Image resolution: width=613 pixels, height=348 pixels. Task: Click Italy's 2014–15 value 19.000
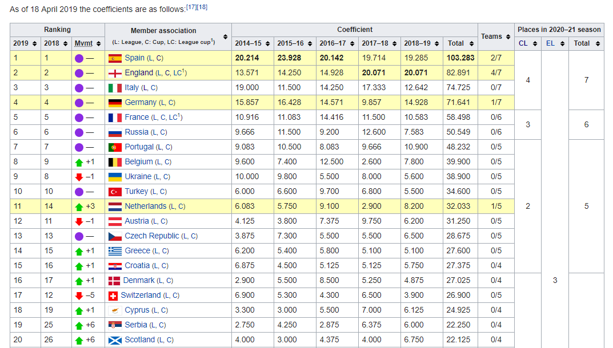(x=247, y=87)
